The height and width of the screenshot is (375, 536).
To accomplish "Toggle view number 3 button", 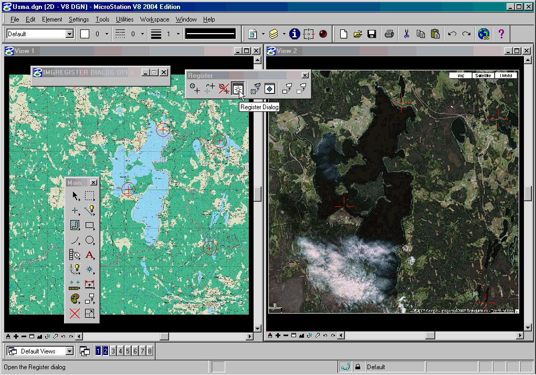I will 113,351.
